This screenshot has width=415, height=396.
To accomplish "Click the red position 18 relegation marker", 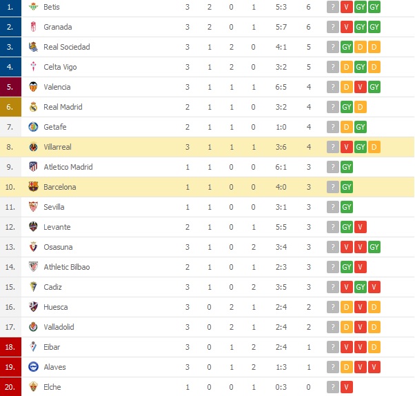I will pyautogui.click(x=10, y=347).
